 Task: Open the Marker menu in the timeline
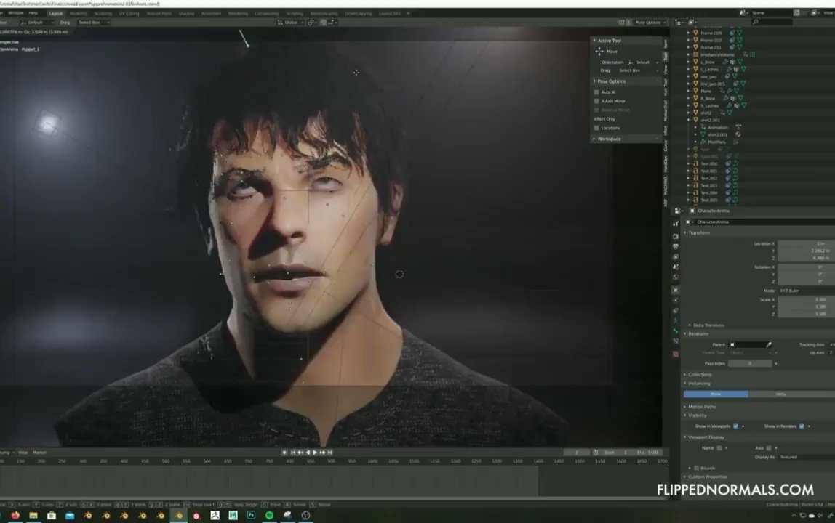(x=39, y=453)
